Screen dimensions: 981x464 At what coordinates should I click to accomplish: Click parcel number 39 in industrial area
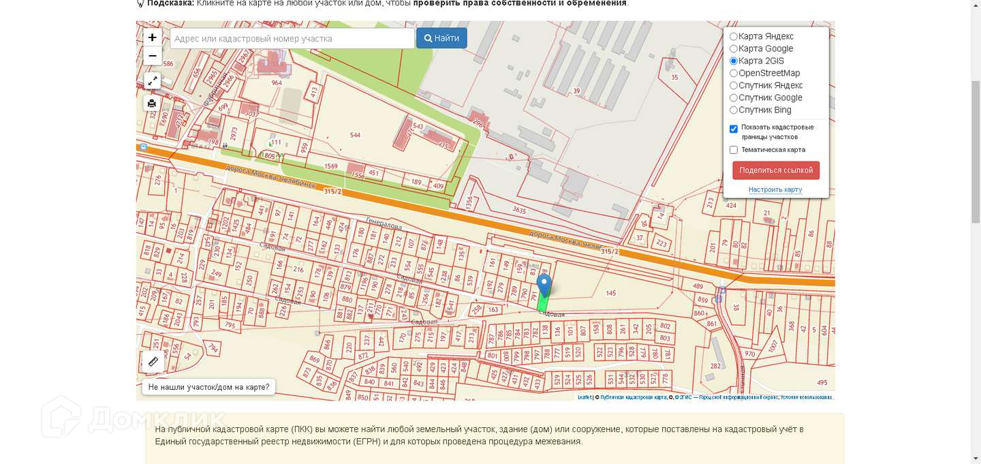point(577,91)
